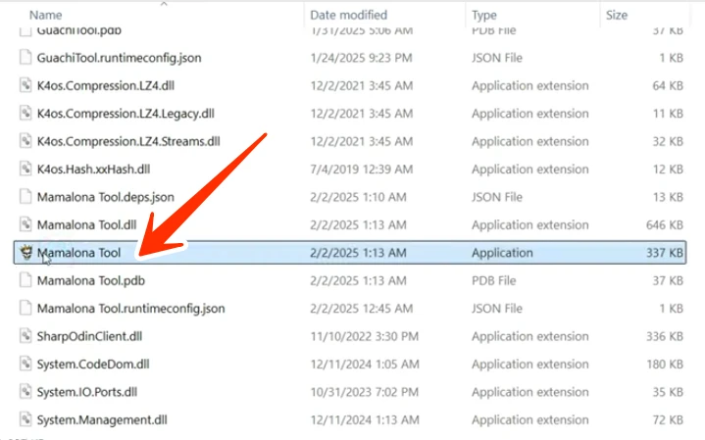
Task: Click the System.CodeDom.dll file icon
Action: (25, 364)
